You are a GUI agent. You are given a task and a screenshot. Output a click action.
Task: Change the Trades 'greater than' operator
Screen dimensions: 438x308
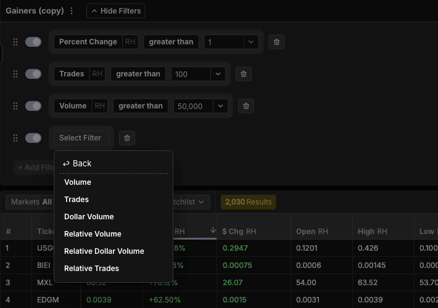tap(138, 74)
